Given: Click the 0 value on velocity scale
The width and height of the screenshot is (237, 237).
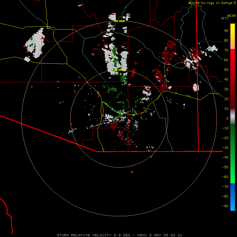Looking at the screenshot, I should pyautogui.click(x=227, y=118).
